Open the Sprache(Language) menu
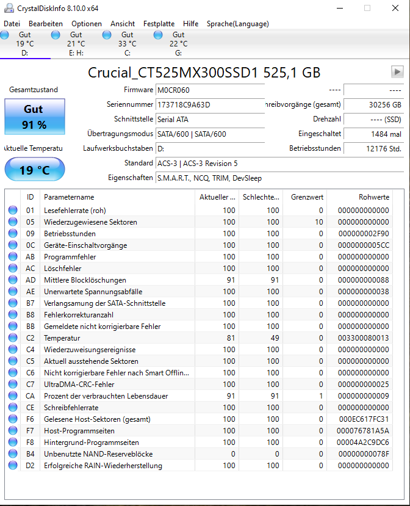 tap(238, 24)
